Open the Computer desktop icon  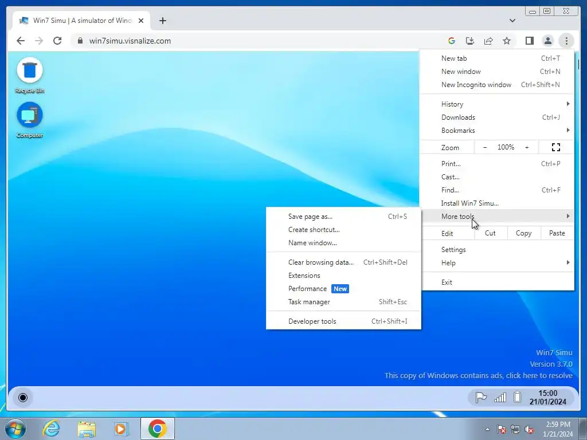30,120
